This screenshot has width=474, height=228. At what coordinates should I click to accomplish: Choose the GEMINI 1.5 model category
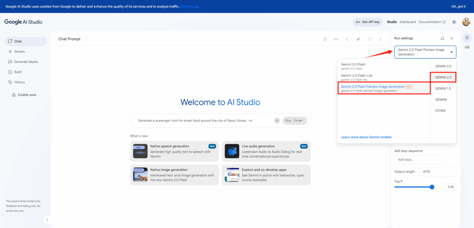point(443,89)
